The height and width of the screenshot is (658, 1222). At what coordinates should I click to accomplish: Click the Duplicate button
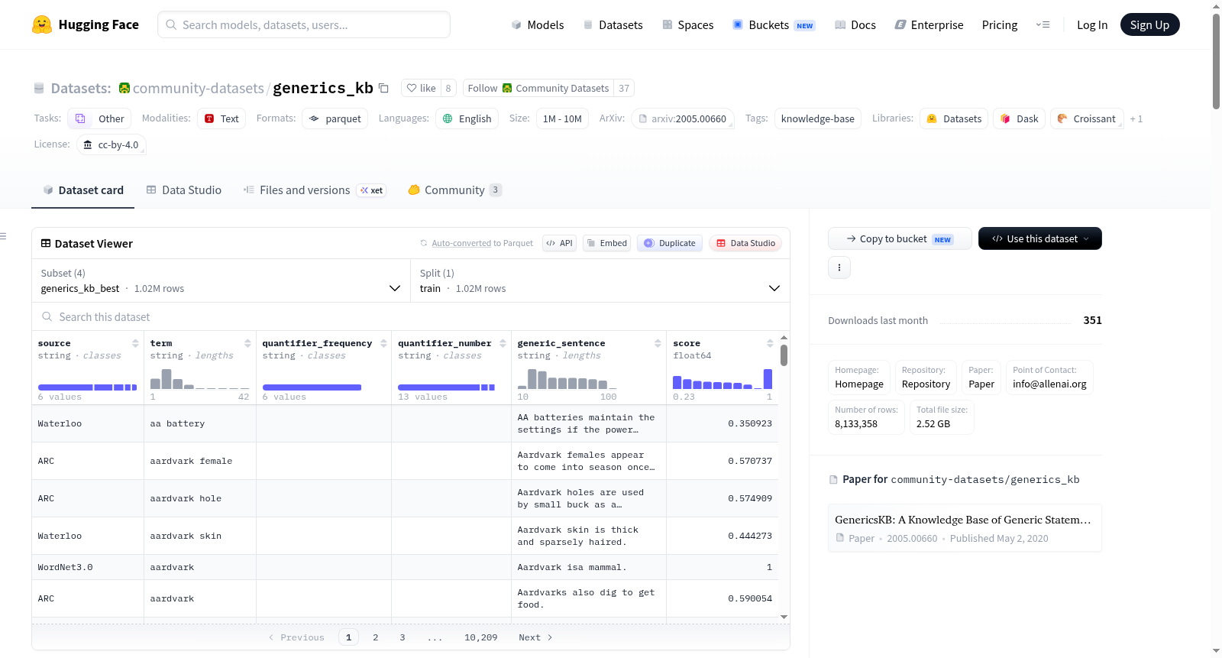click(670, 243)
